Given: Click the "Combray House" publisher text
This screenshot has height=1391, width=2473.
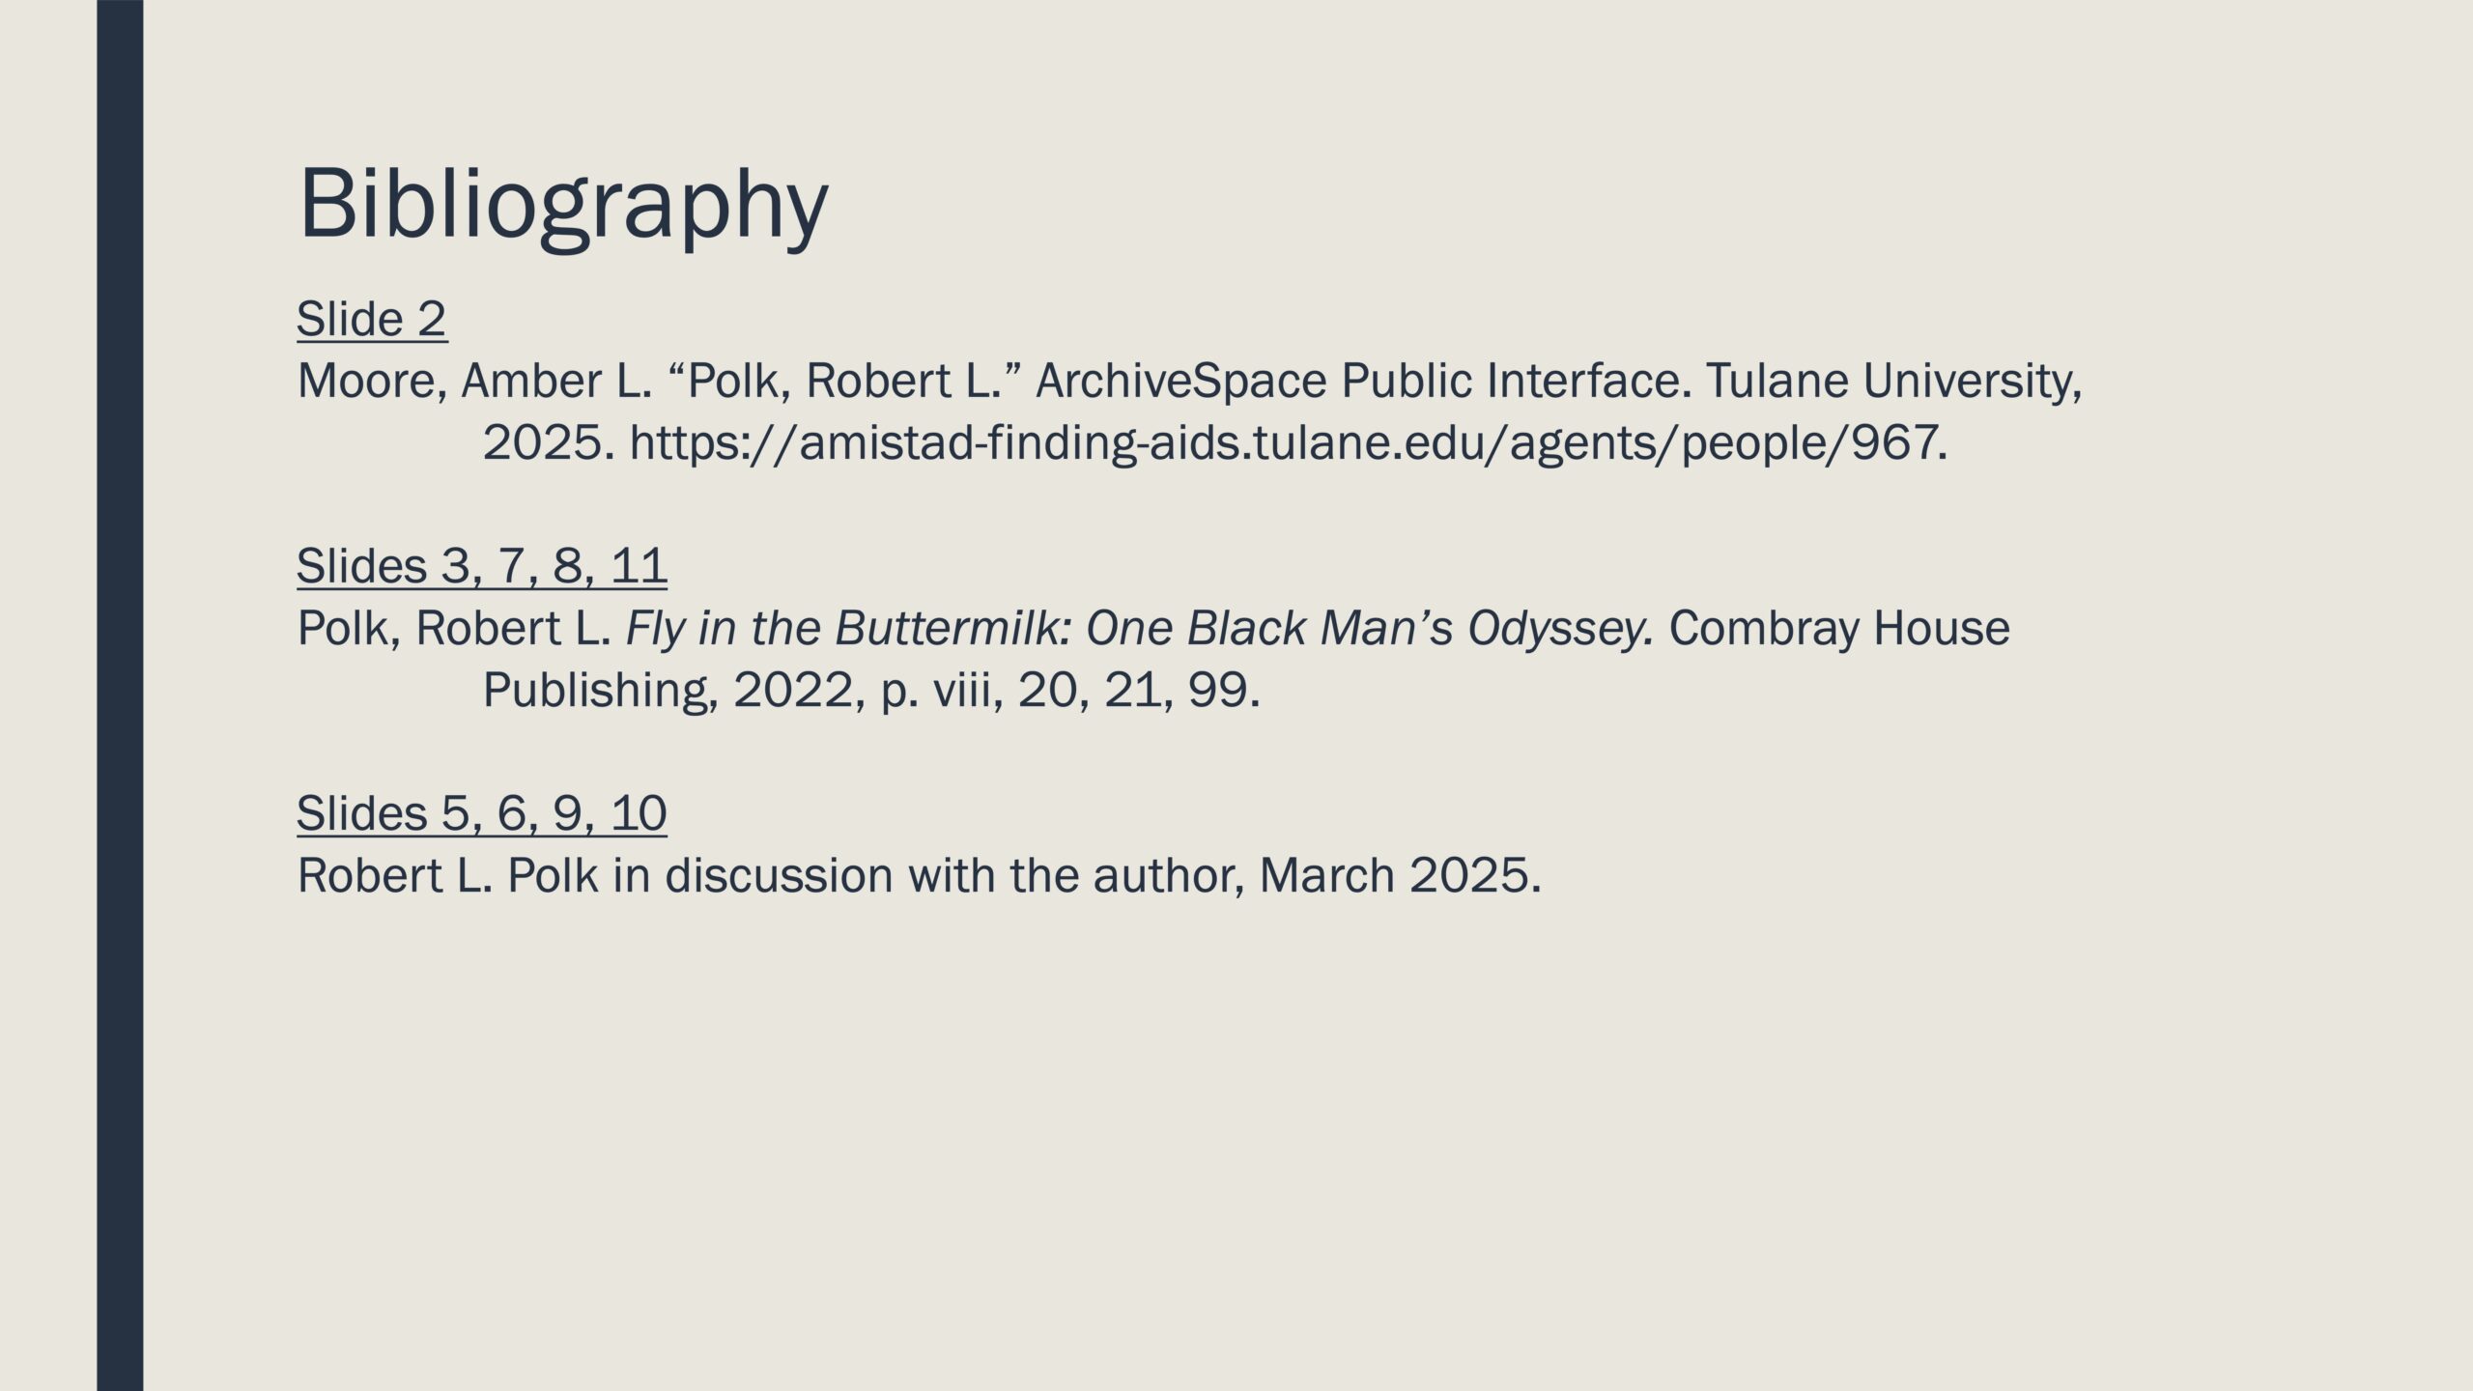Looking at the screenshot, I should coord(1838,628).
